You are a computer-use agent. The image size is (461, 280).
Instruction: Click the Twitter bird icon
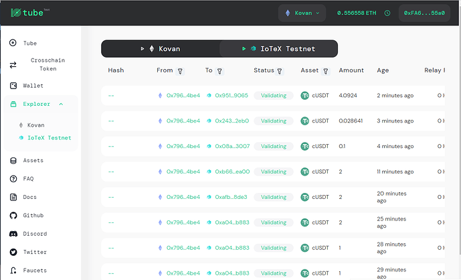tap(13, 252)
